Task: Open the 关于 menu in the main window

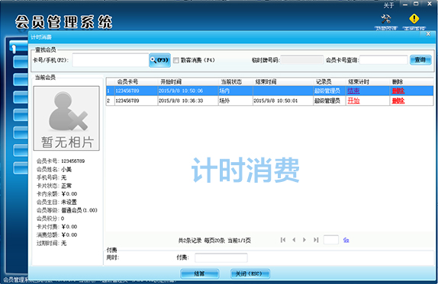Action: (x=388, y=5)
